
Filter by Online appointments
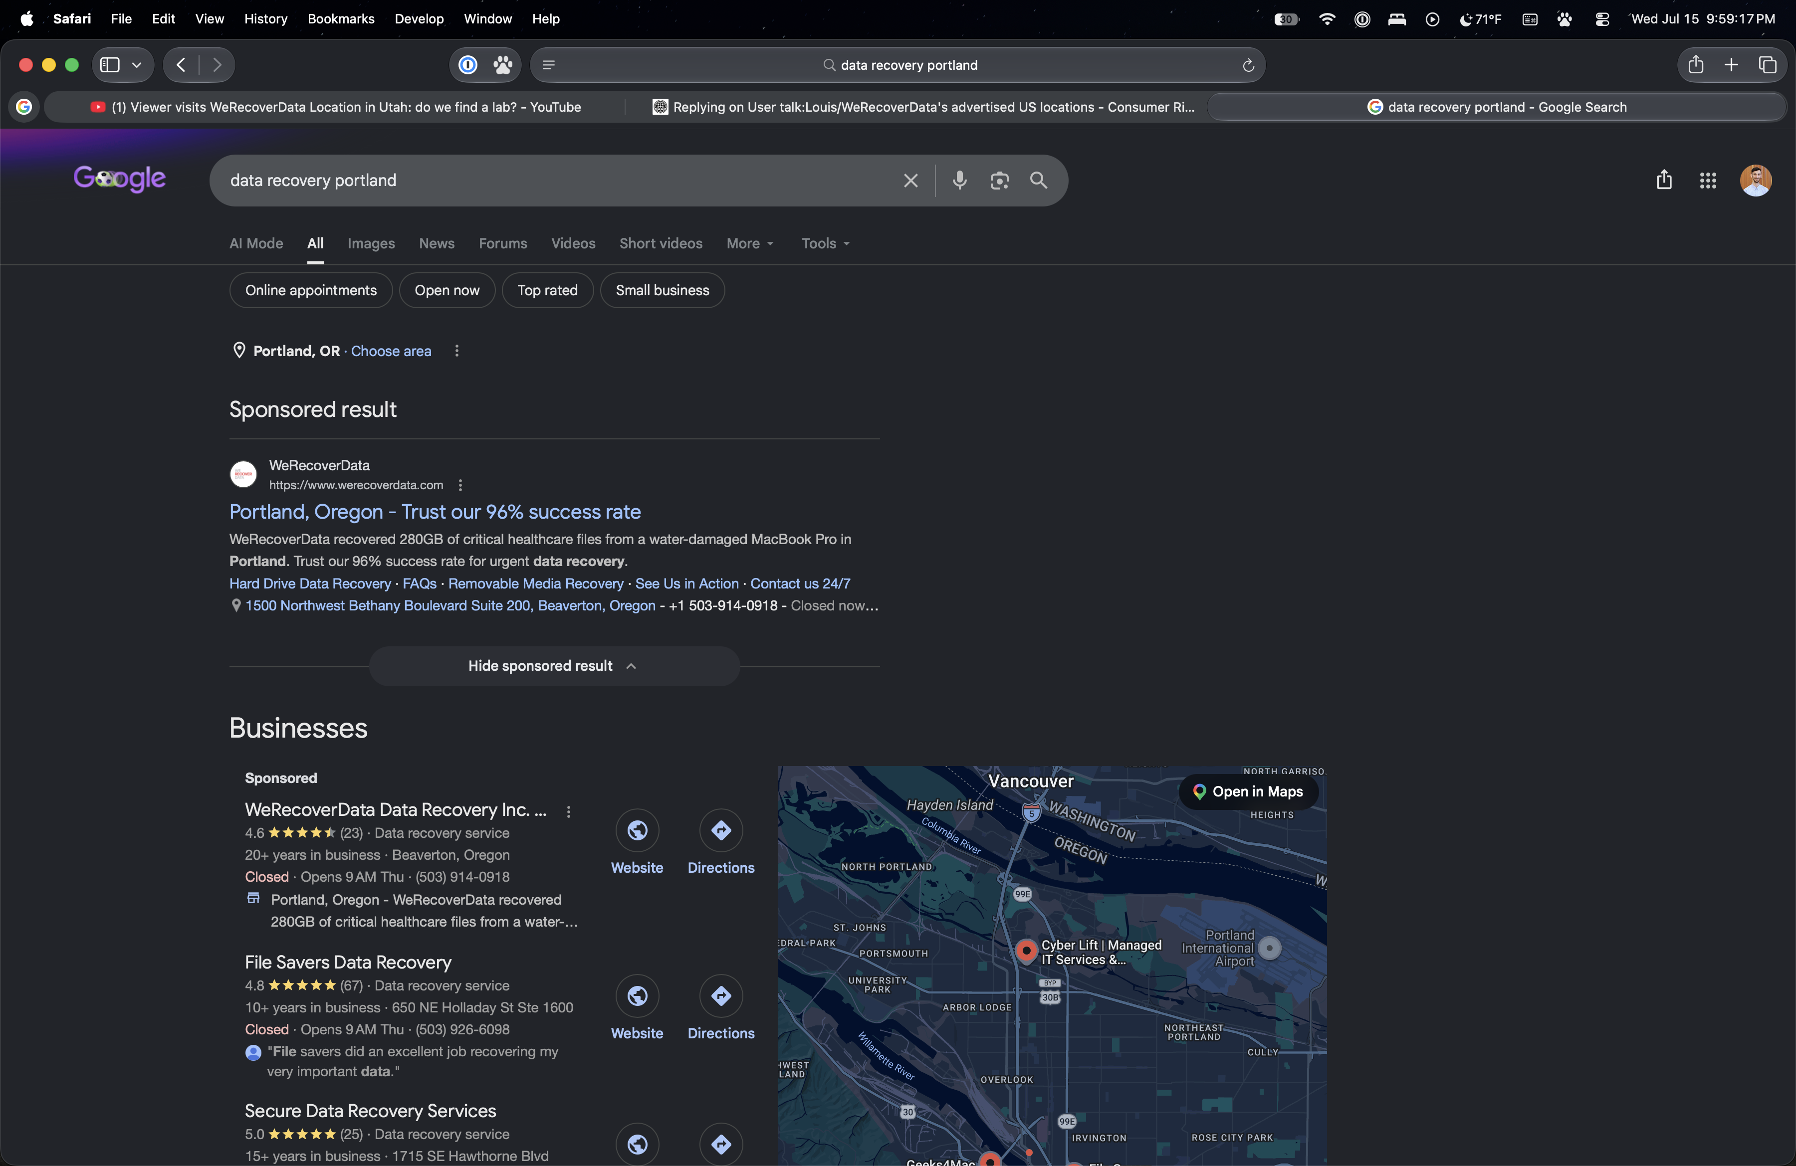[x=311, y=290]
